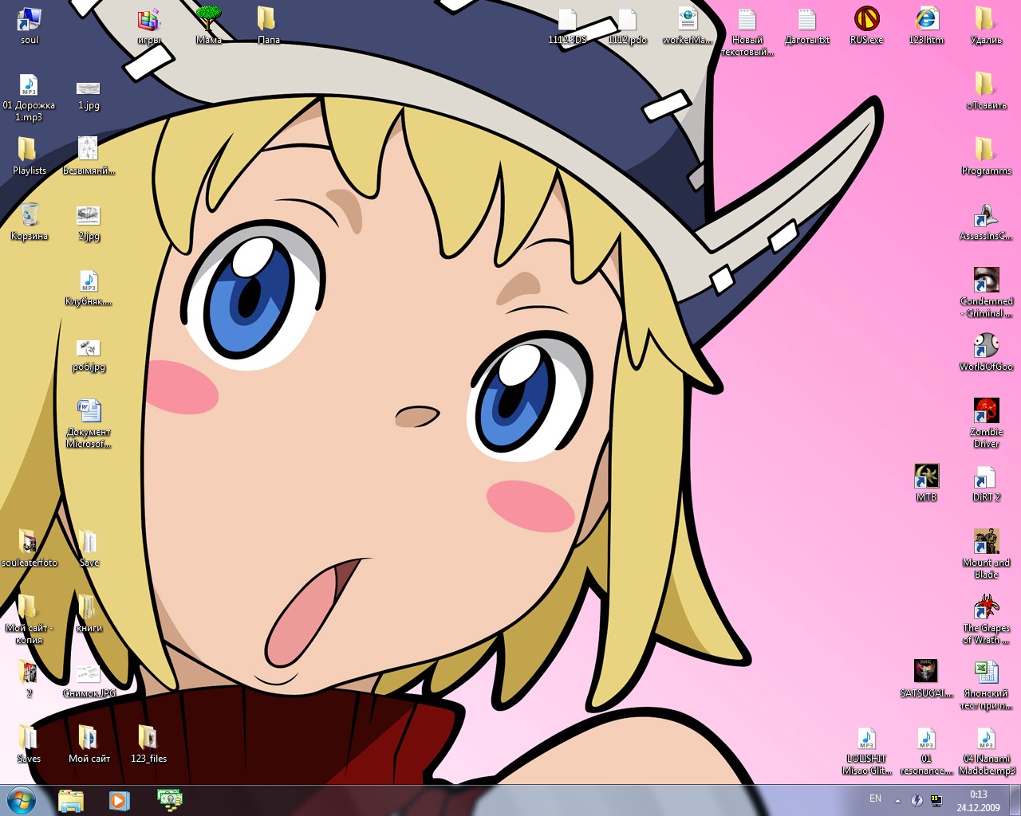1021x816 pixels.
Task: Select the 01 resonance mp3 file
Action: point(926,750)
